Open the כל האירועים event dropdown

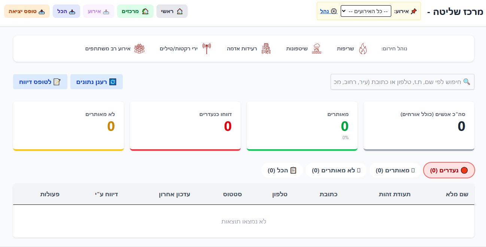366,11
